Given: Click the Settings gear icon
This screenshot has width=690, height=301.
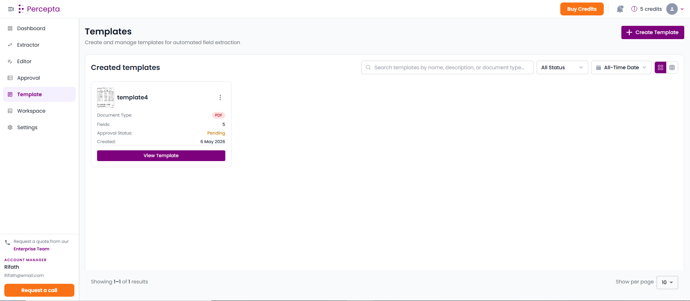Looking at the screenshot, I should click(x=10, y=127).
